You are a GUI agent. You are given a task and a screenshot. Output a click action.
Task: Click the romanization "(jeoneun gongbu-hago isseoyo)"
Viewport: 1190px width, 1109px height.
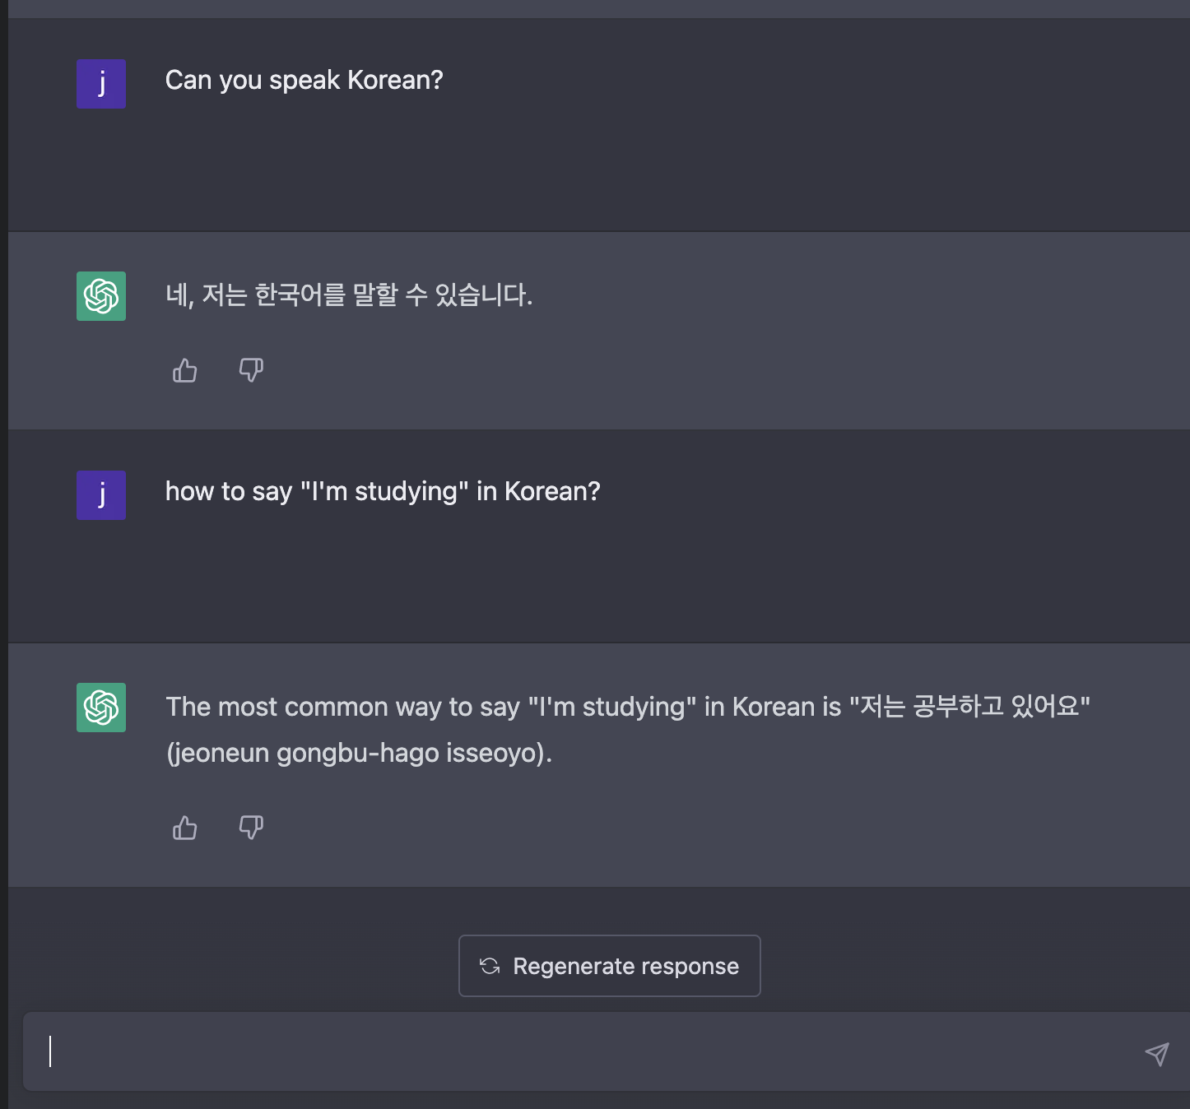[x=359, y=754]
